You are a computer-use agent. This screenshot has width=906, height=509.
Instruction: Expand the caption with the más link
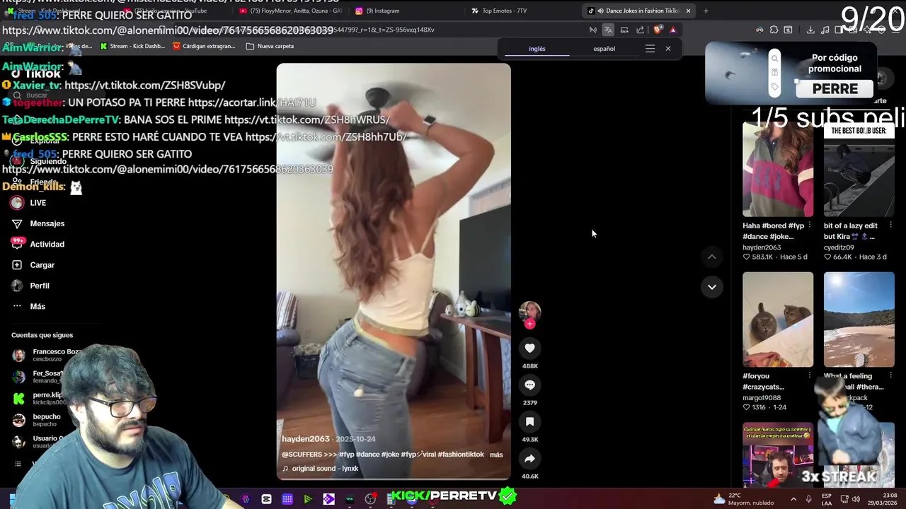click(496, 455)
